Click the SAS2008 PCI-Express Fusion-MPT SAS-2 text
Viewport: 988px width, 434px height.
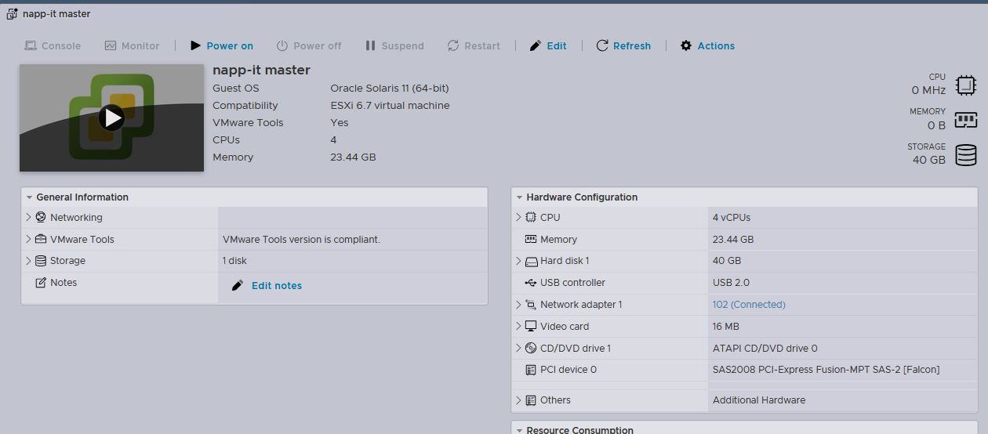point(826,370)
